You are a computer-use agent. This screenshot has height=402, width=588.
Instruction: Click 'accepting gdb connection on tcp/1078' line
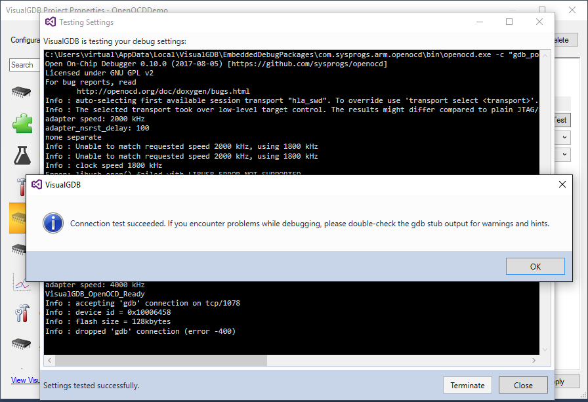142,303
